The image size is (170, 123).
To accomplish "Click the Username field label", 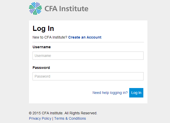I will pos(42,47).
